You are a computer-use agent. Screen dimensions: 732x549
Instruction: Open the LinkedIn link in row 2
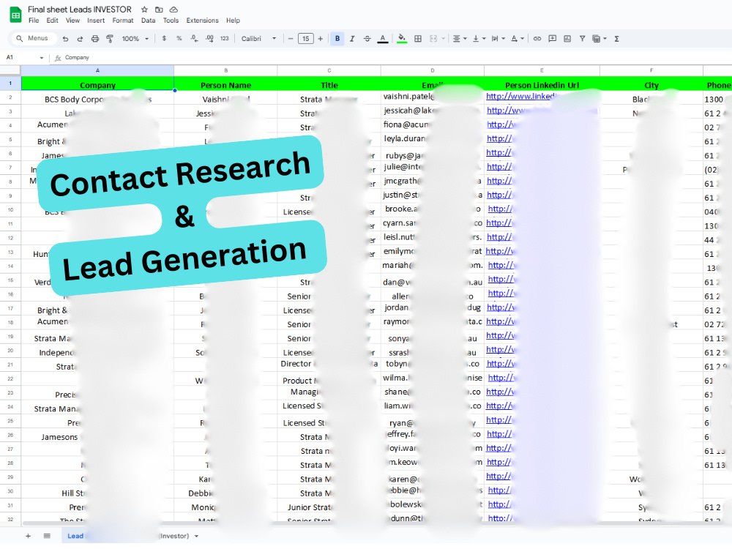520,96
